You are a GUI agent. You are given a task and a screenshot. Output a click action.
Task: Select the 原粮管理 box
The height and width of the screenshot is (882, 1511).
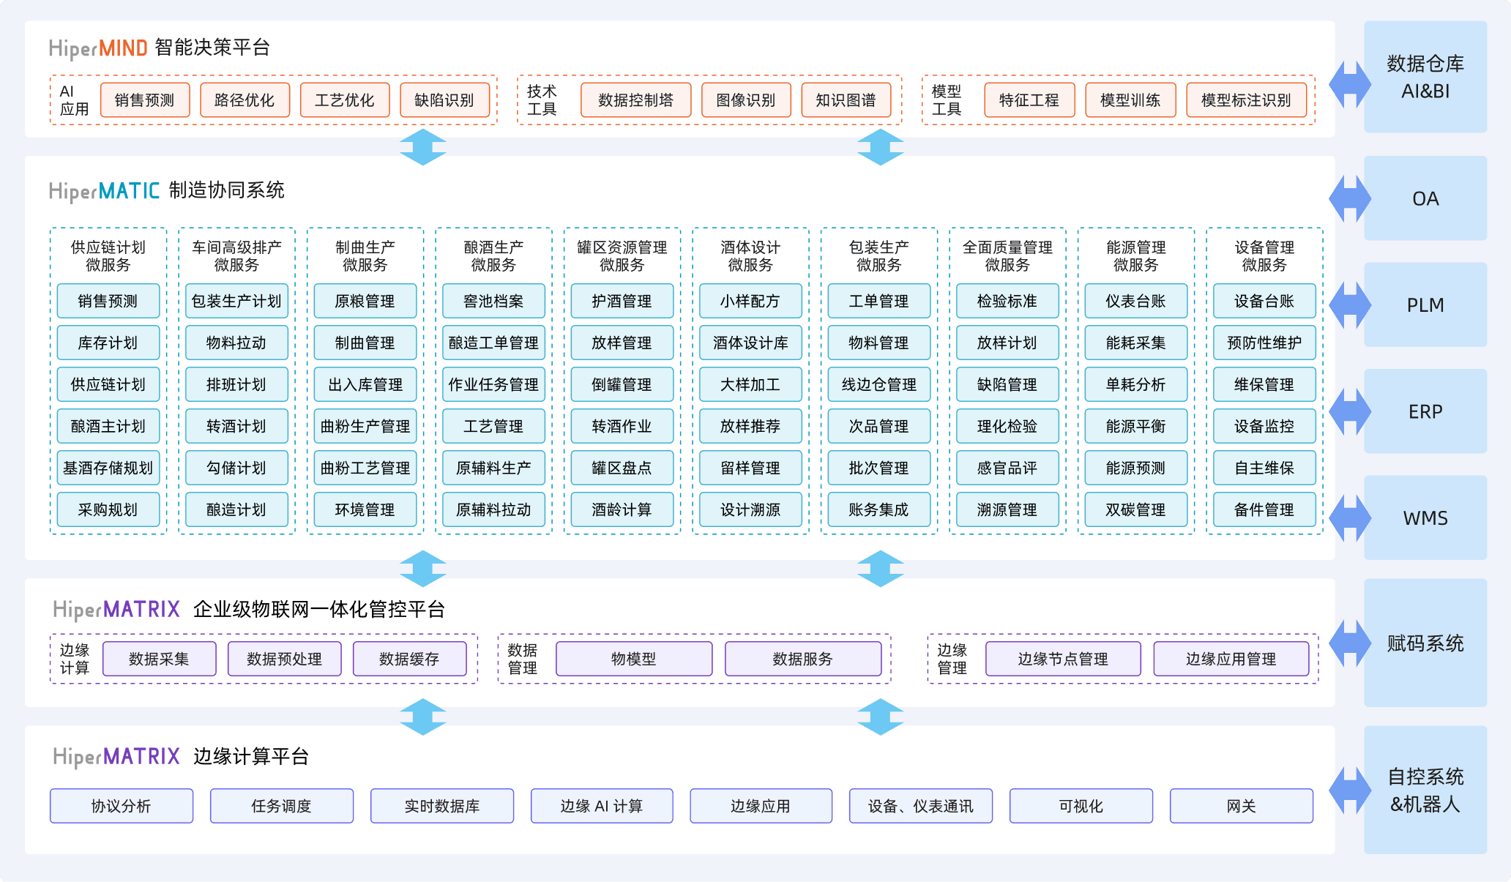pyautogui.click(x=365, y=301)
